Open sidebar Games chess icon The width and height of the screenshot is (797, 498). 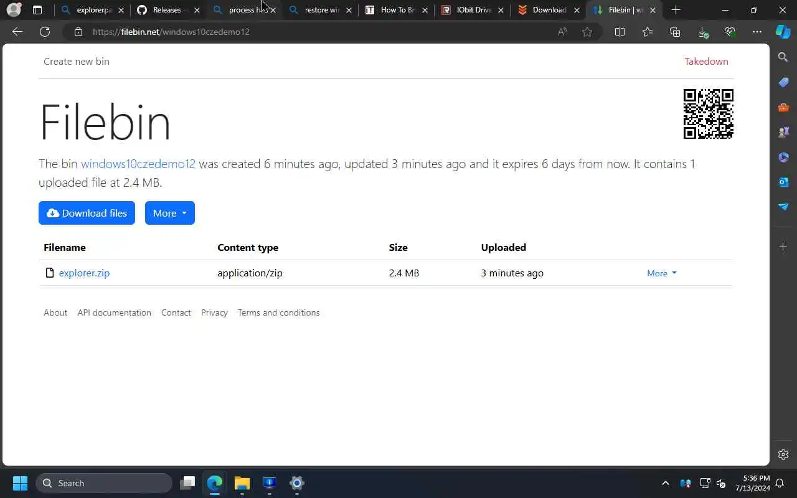(x=783, y=132)
